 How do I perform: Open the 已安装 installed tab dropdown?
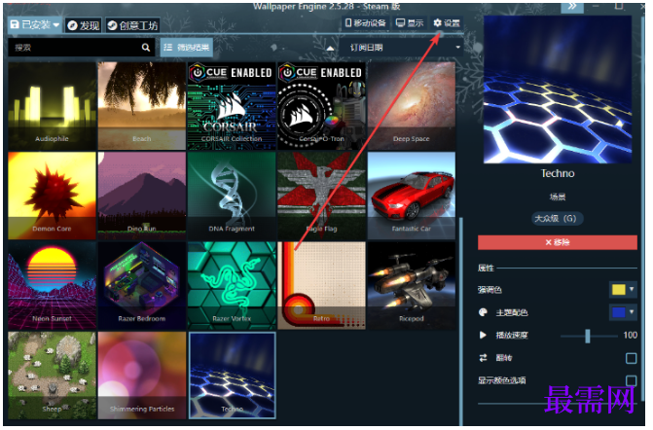(35, 25)
